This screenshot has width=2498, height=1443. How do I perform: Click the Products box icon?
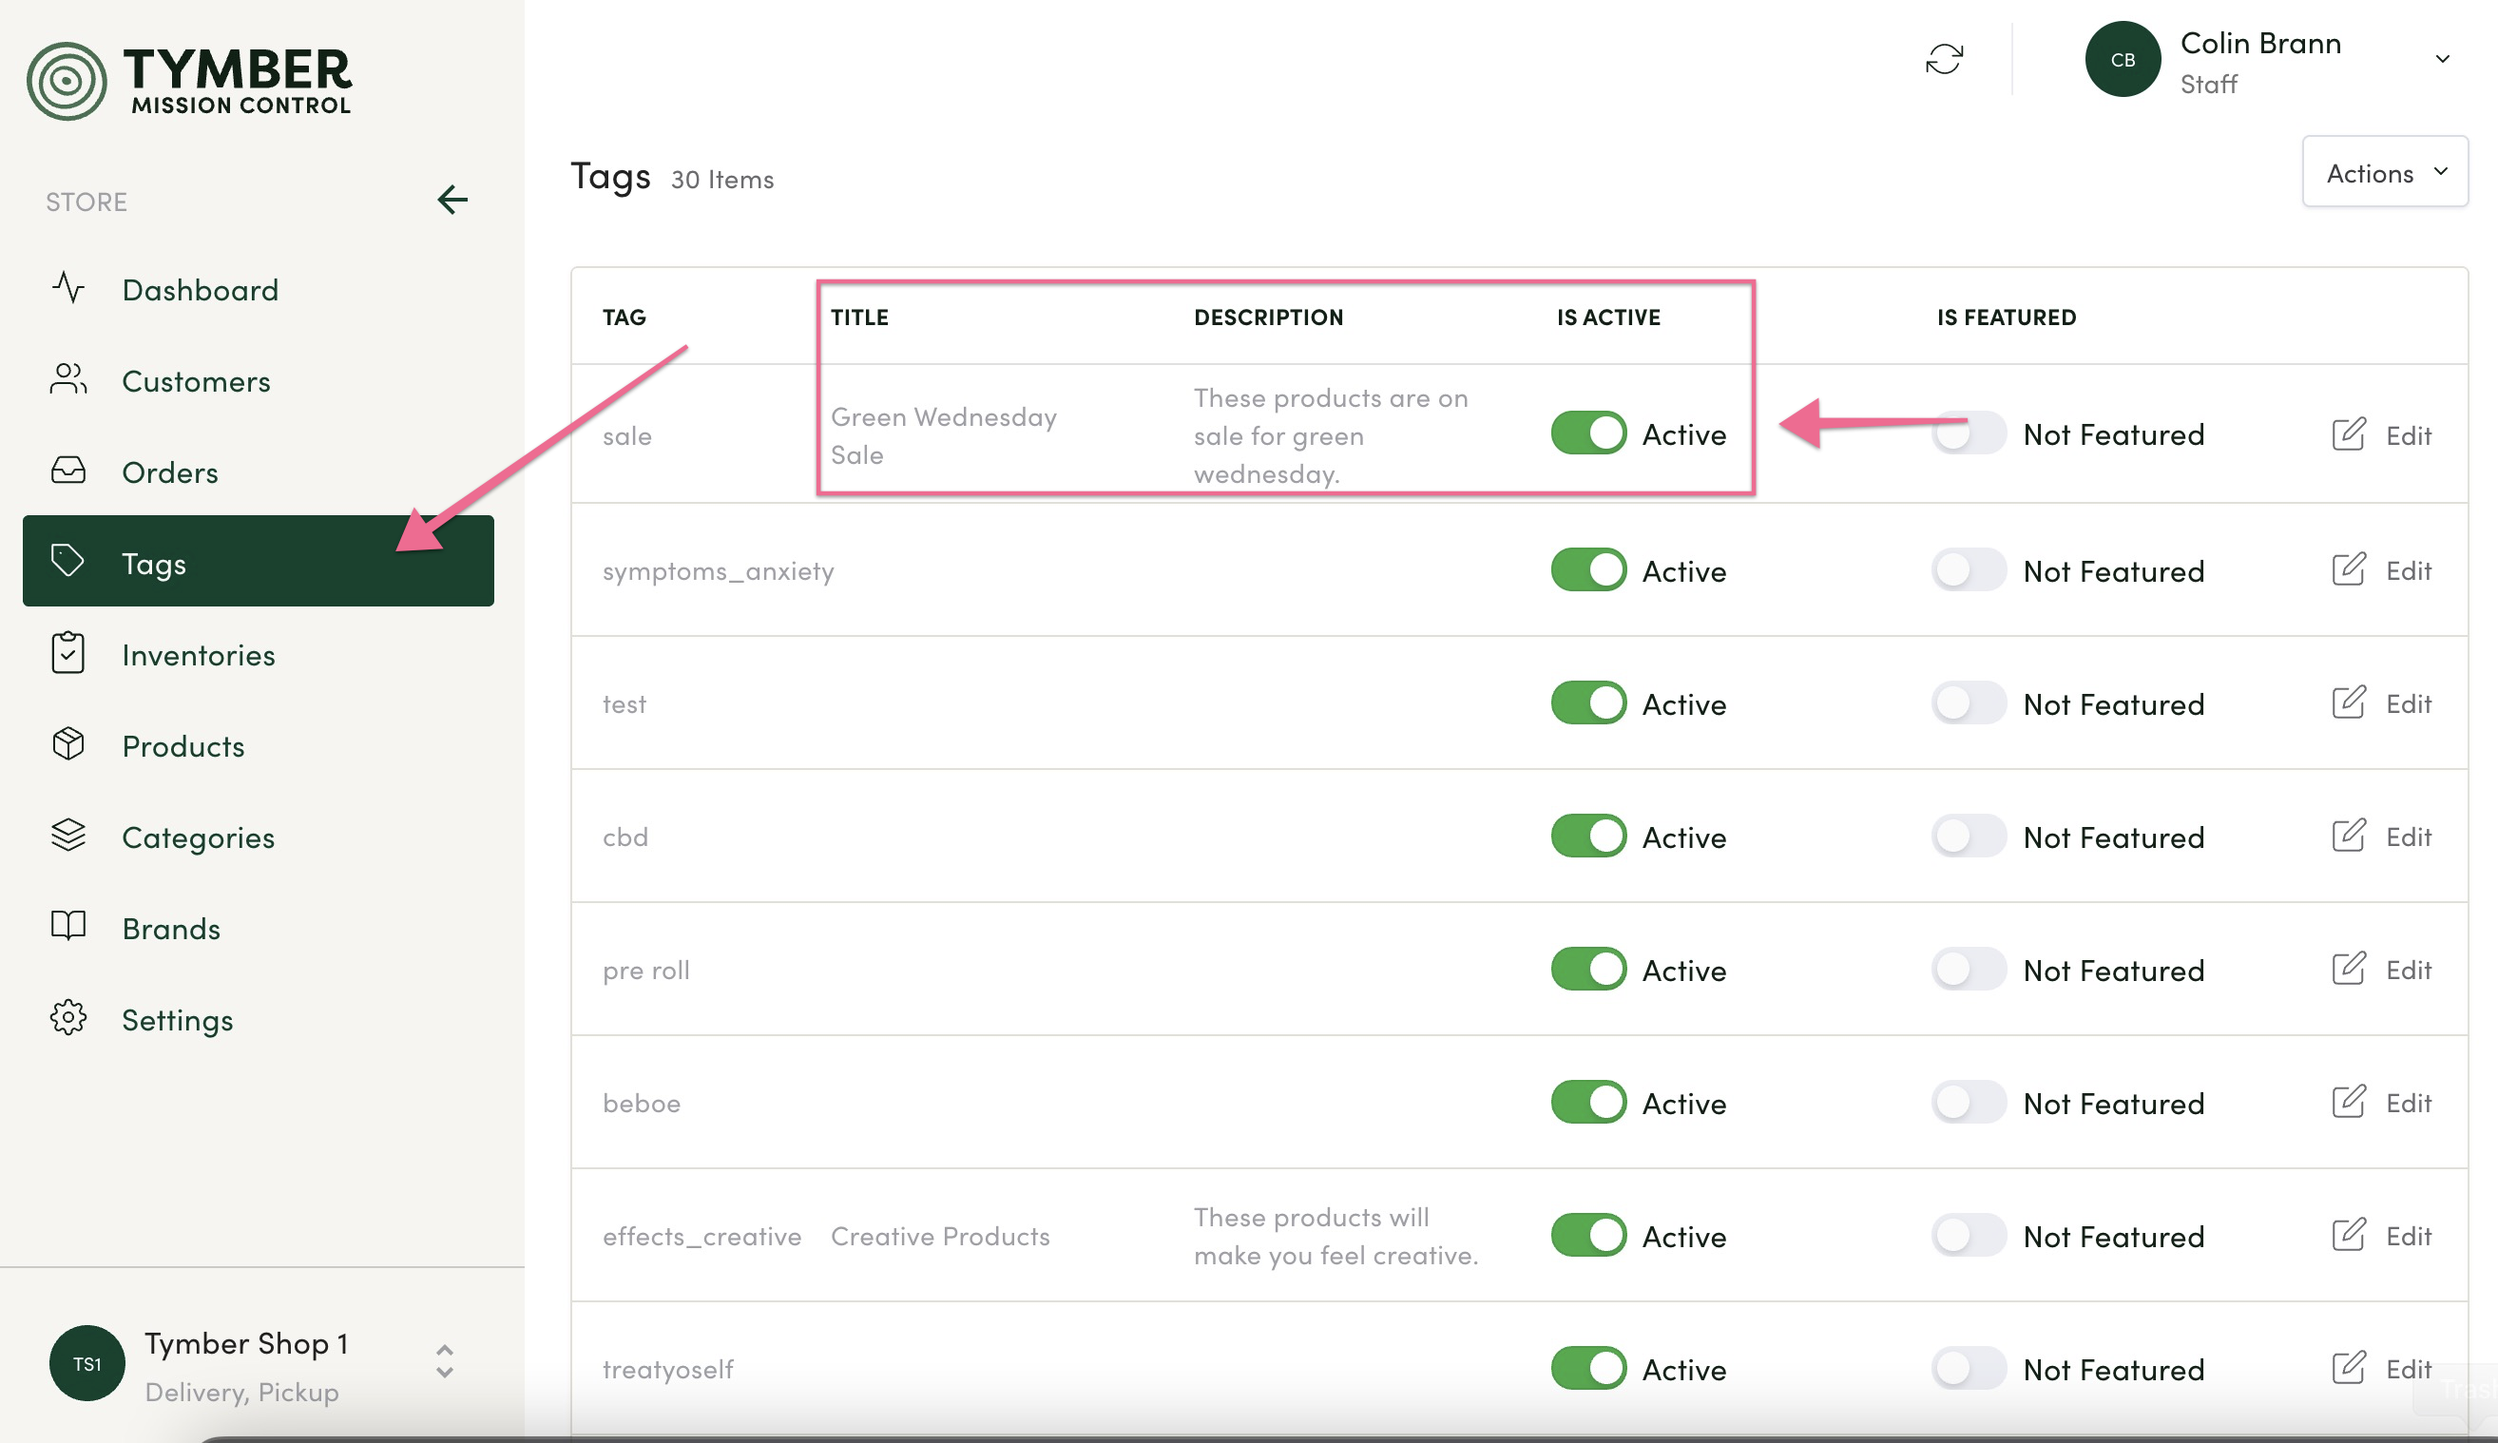point(68,743)
